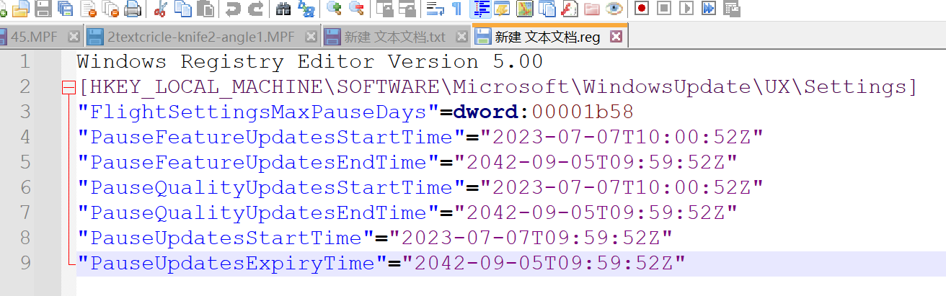Click the 'Windows Registry Editor Version 5.00' line
The height and width of the screenshot is (296, 946).
310,61
